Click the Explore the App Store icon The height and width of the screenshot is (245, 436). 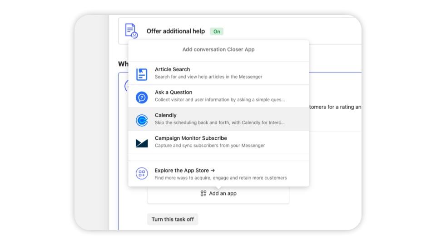click(x=142, y=173)
